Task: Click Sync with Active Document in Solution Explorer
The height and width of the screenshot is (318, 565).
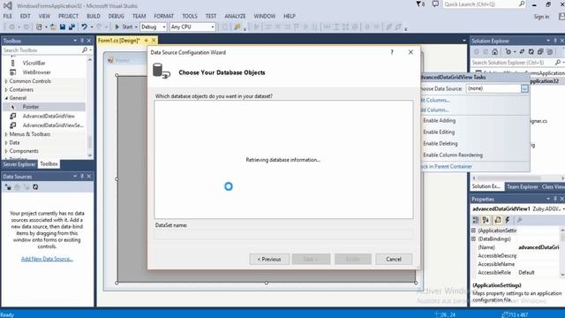Action: click(522, 52)
